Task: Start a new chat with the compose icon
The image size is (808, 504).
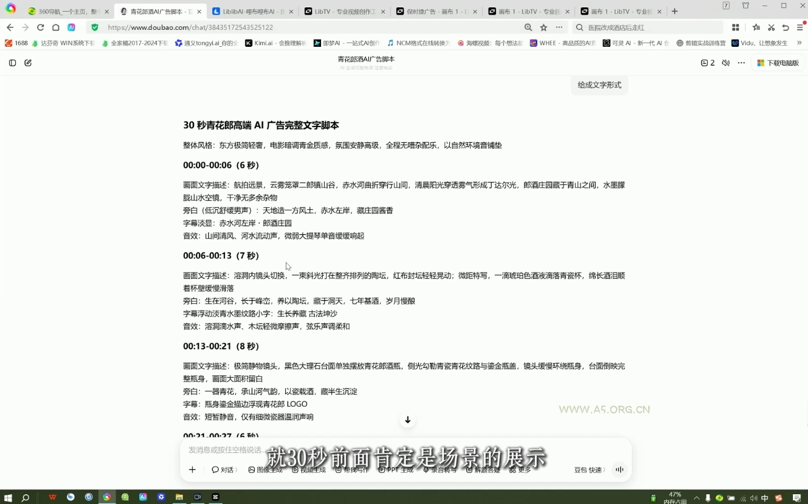Action: click(28, 63)
